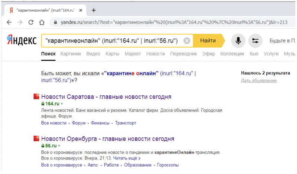Open Новости Саратова result title
Viewport: 297px width, 174px height.
click(106, 97)
